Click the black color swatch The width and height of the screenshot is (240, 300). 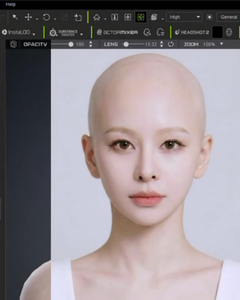pos(217,32)
